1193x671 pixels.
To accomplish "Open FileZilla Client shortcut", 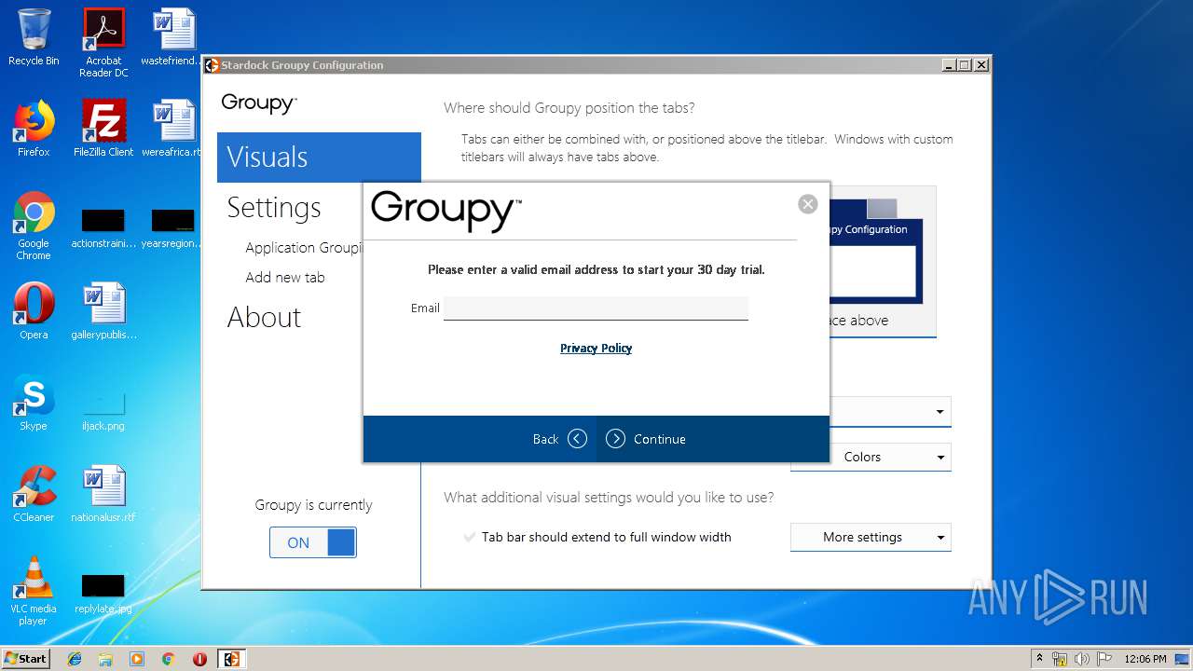I will click(x=103, y=129).
